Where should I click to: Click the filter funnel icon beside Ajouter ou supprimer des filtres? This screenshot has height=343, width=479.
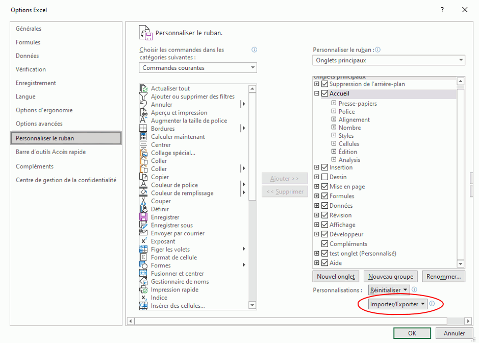point(143,96)
